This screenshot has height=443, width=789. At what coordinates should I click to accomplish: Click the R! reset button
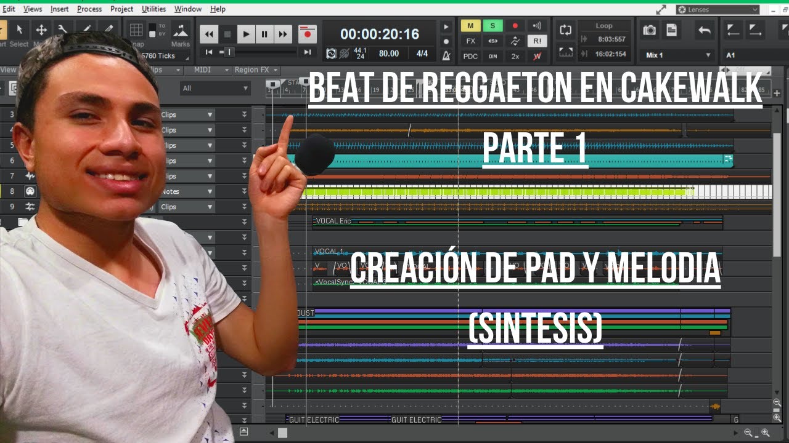pos(537,41)
